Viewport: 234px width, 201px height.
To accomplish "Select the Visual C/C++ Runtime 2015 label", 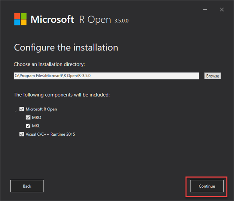I will point(50,134).
